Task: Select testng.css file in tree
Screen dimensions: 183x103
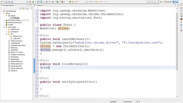Action: point(14,71)
